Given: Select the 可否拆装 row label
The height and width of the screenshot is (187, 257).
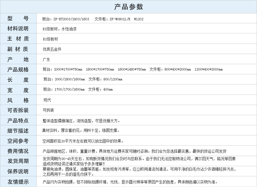Looking at the screenshot, I should [18, 110].
